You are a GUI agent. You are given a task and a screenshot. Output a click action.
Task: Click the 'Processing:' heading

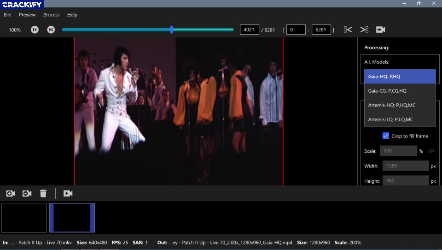tap(377, 48)
